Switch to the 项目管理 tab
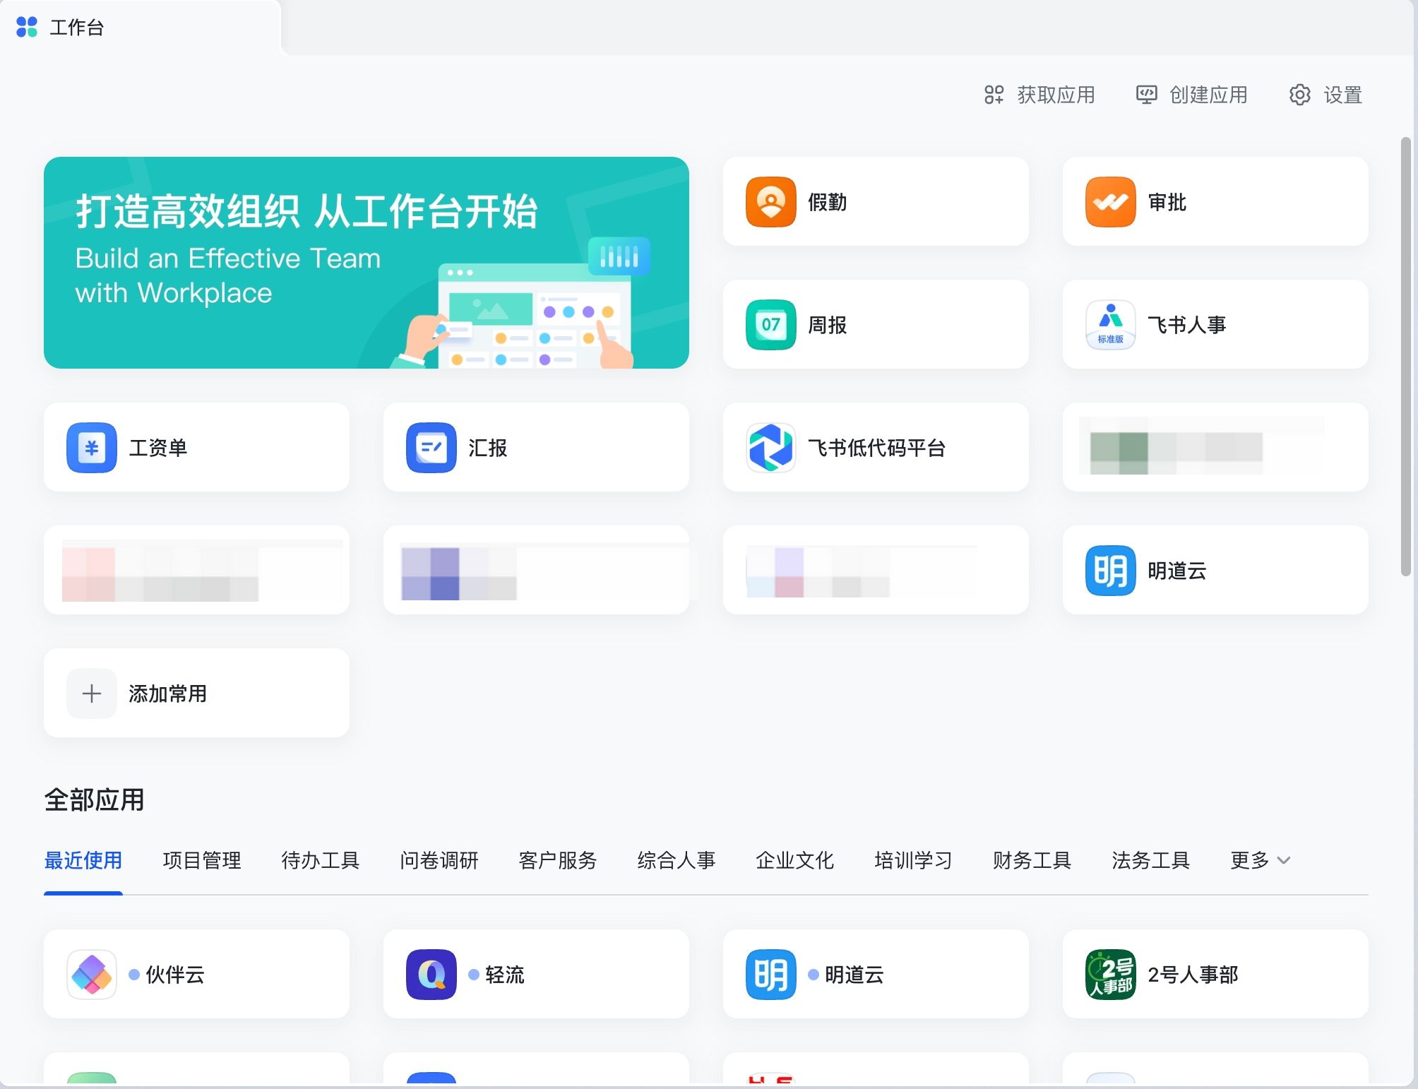This screenshot has height=1089, width=1418. [202, 860]
